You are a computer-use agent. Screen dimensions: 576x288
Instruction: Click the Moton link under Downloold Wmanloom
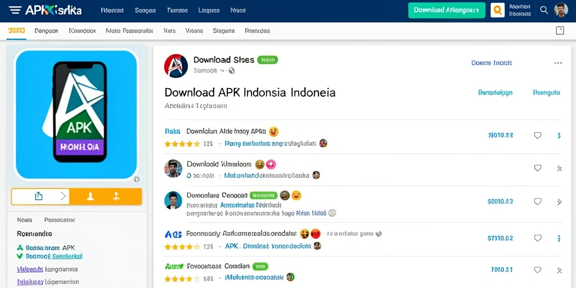[x=267, y=175]
